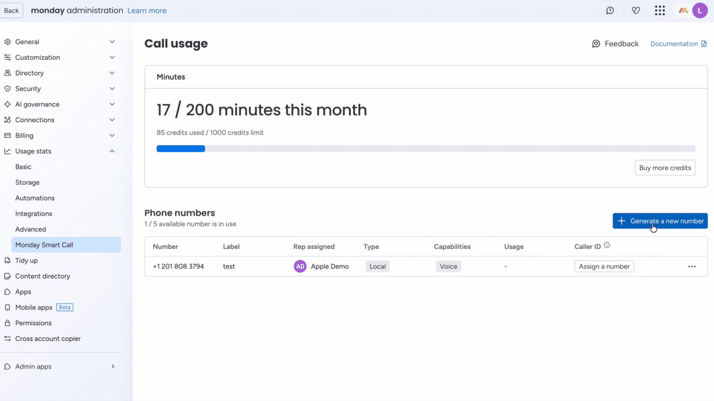Click the Beta badge next to Mobile apps
This screenshot has width=714, height=401.
tap(65, 307)
